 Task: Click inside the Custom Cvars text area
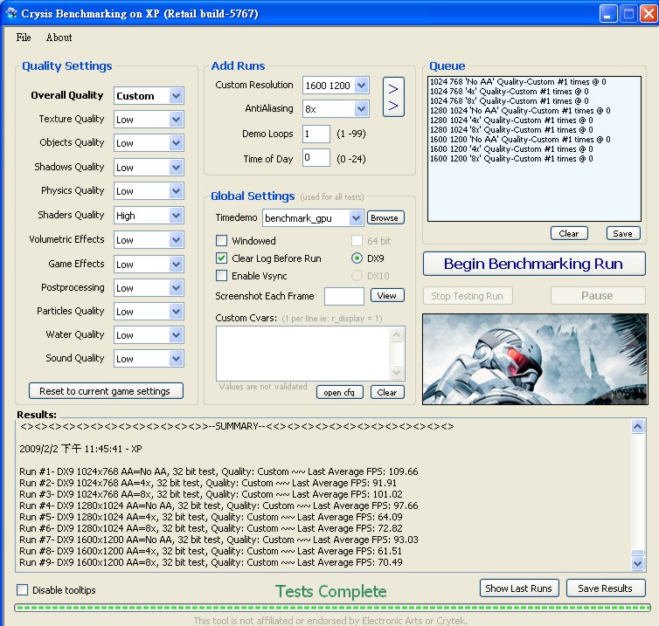[x=303, y=354]
